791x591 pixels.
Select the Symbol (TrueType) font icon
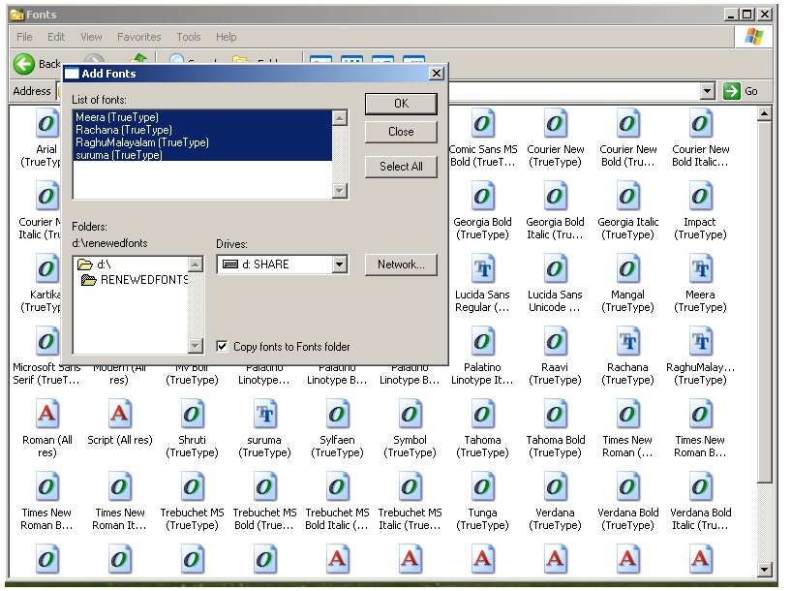tap(411, 415)
